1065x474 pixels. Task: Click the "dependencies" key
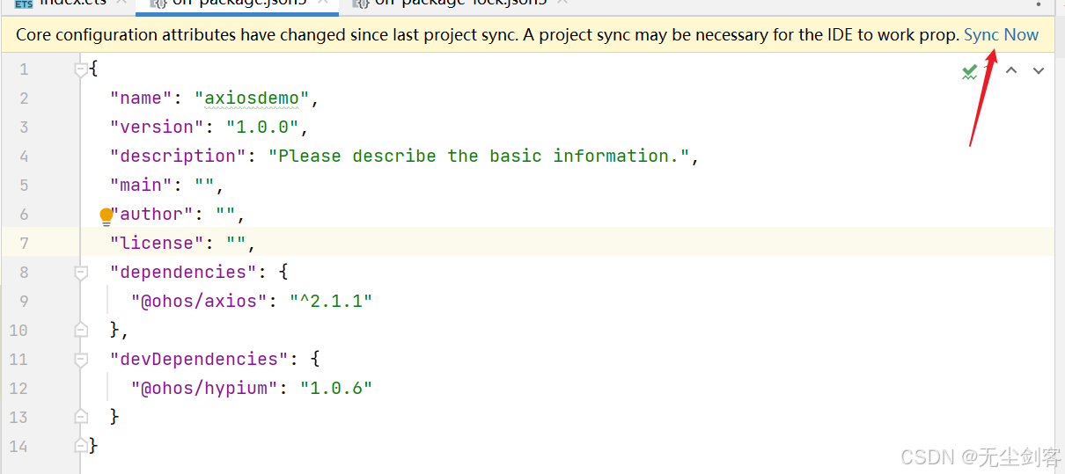point(183,272)
